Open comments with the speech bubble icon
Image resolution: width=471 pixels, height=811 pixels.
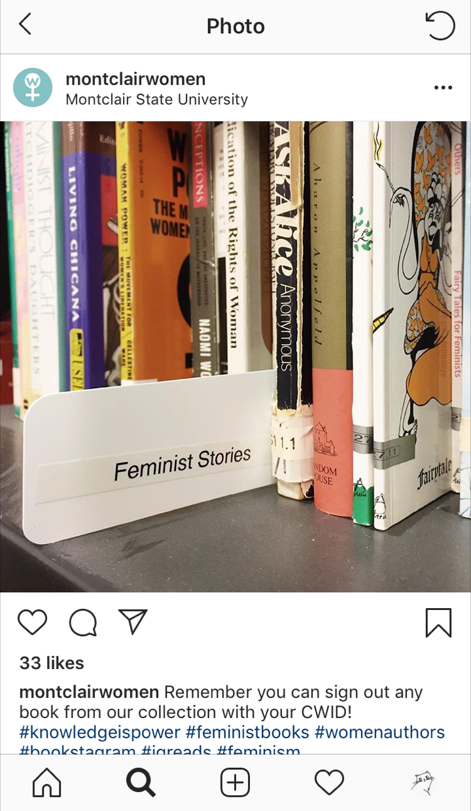[x=83, y=622]
